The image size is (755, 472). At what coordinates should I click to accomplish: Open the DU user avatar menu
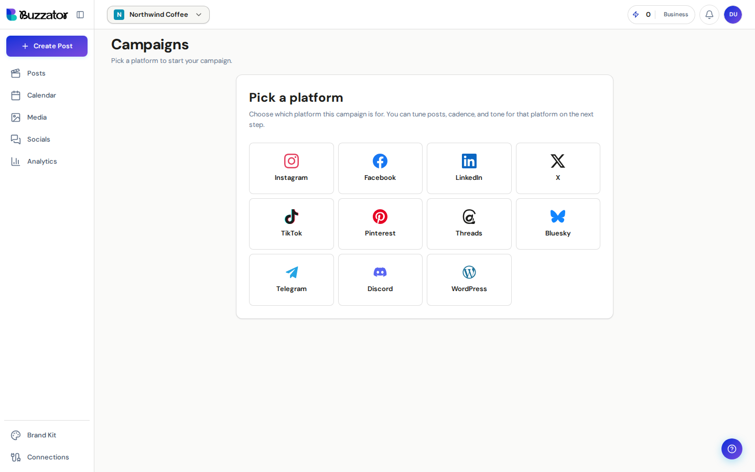point(733,15)
